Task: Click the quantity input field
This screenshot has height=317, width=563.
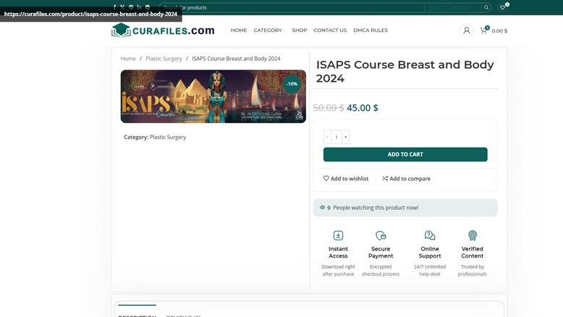Action: [336, 137]
